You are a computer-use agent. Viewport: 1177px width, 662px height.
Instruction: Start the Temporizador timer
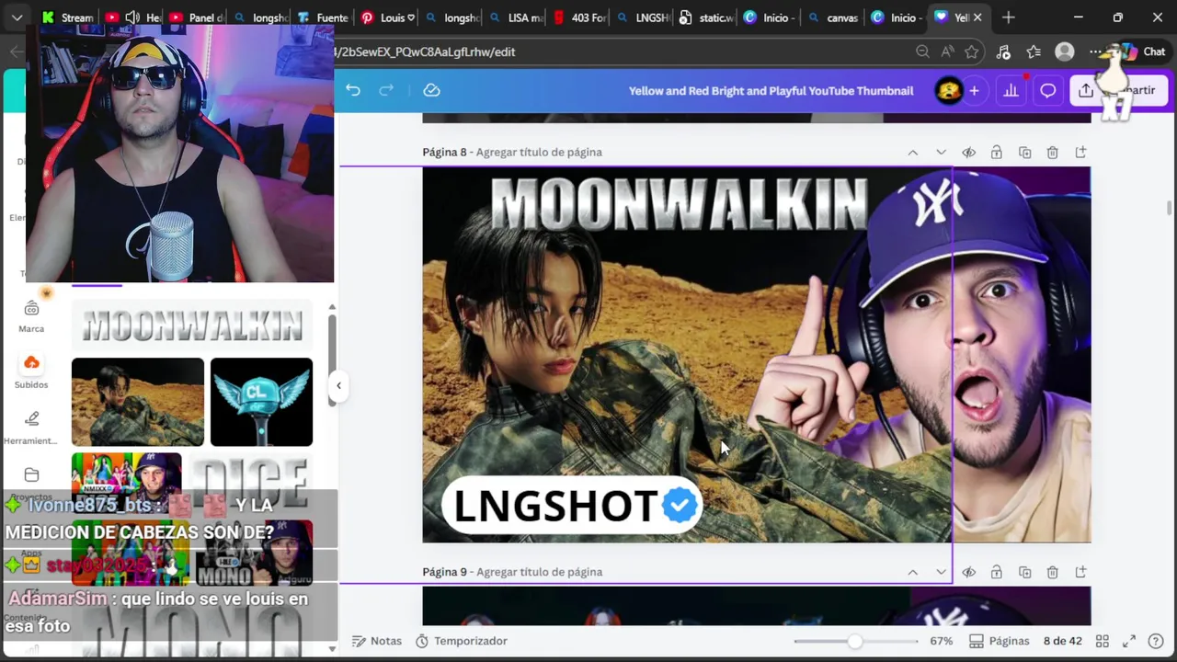462,641
